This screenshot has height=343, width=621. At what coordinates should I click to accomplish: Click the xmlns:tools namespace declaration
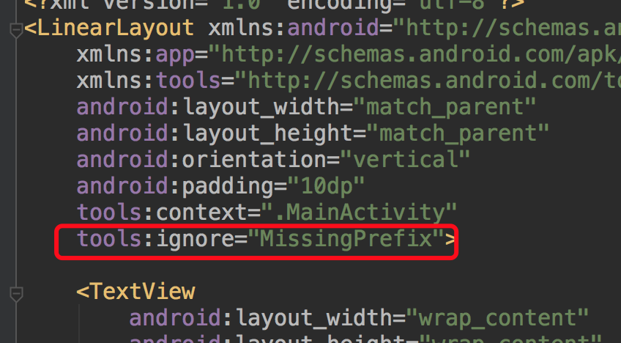(149, 81)
